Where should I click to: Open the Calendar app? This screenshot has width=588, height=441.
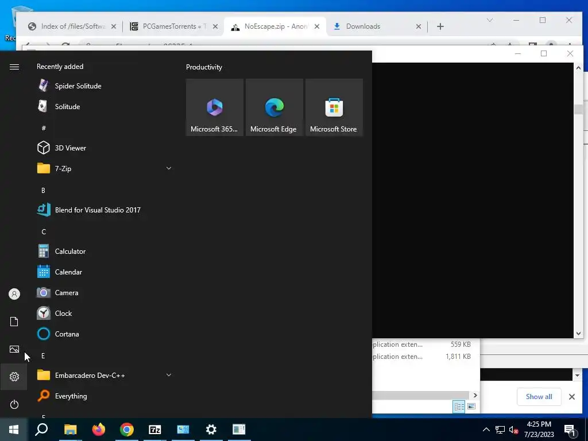105,272
